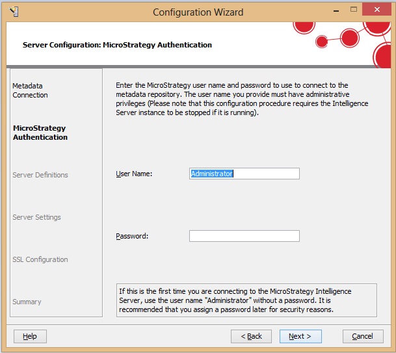The image size is (396, 353).
Task: Cancel the configuration wizard
Action: [363, 336]
